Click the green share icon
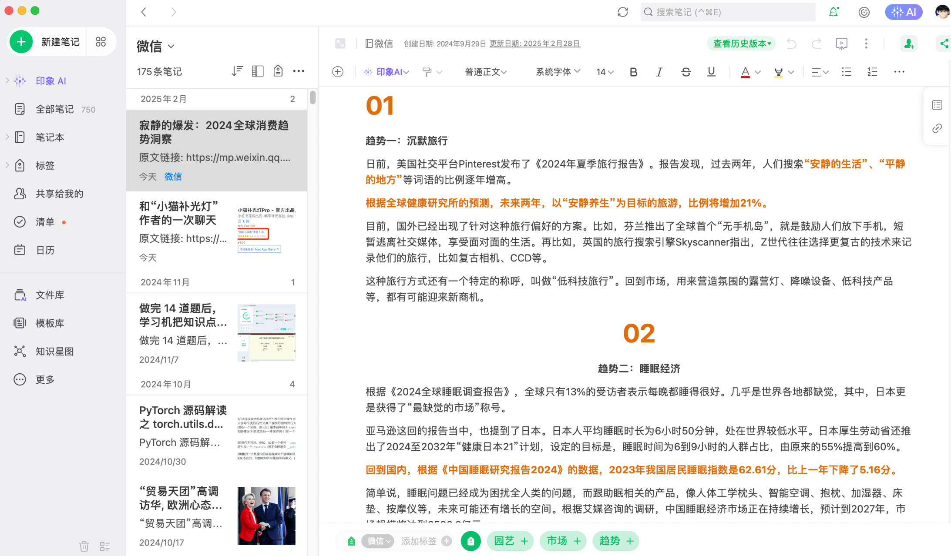Image resolution: width=951 pixels, height=556 pixels. (944, 44)
